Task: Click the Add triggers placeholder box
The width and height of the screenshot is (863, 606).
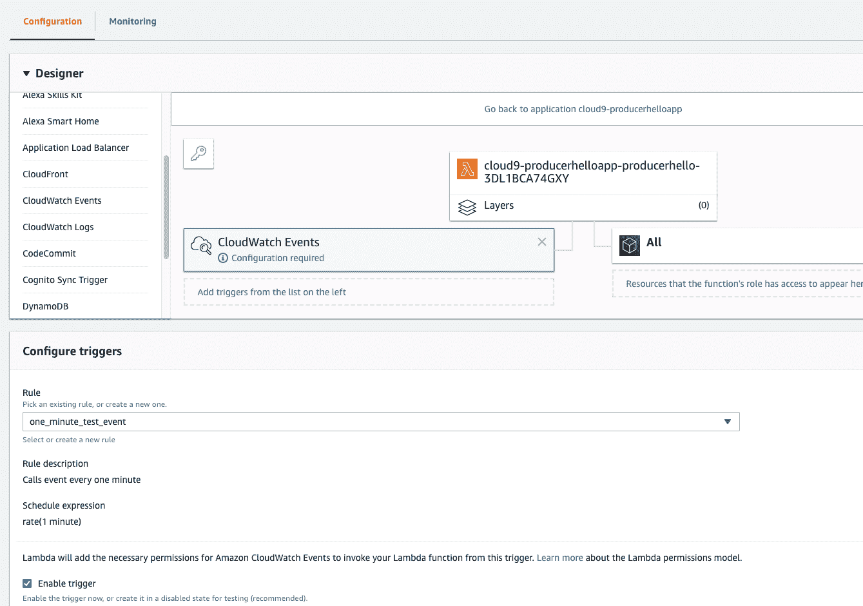Action: [x=369, y=292]
